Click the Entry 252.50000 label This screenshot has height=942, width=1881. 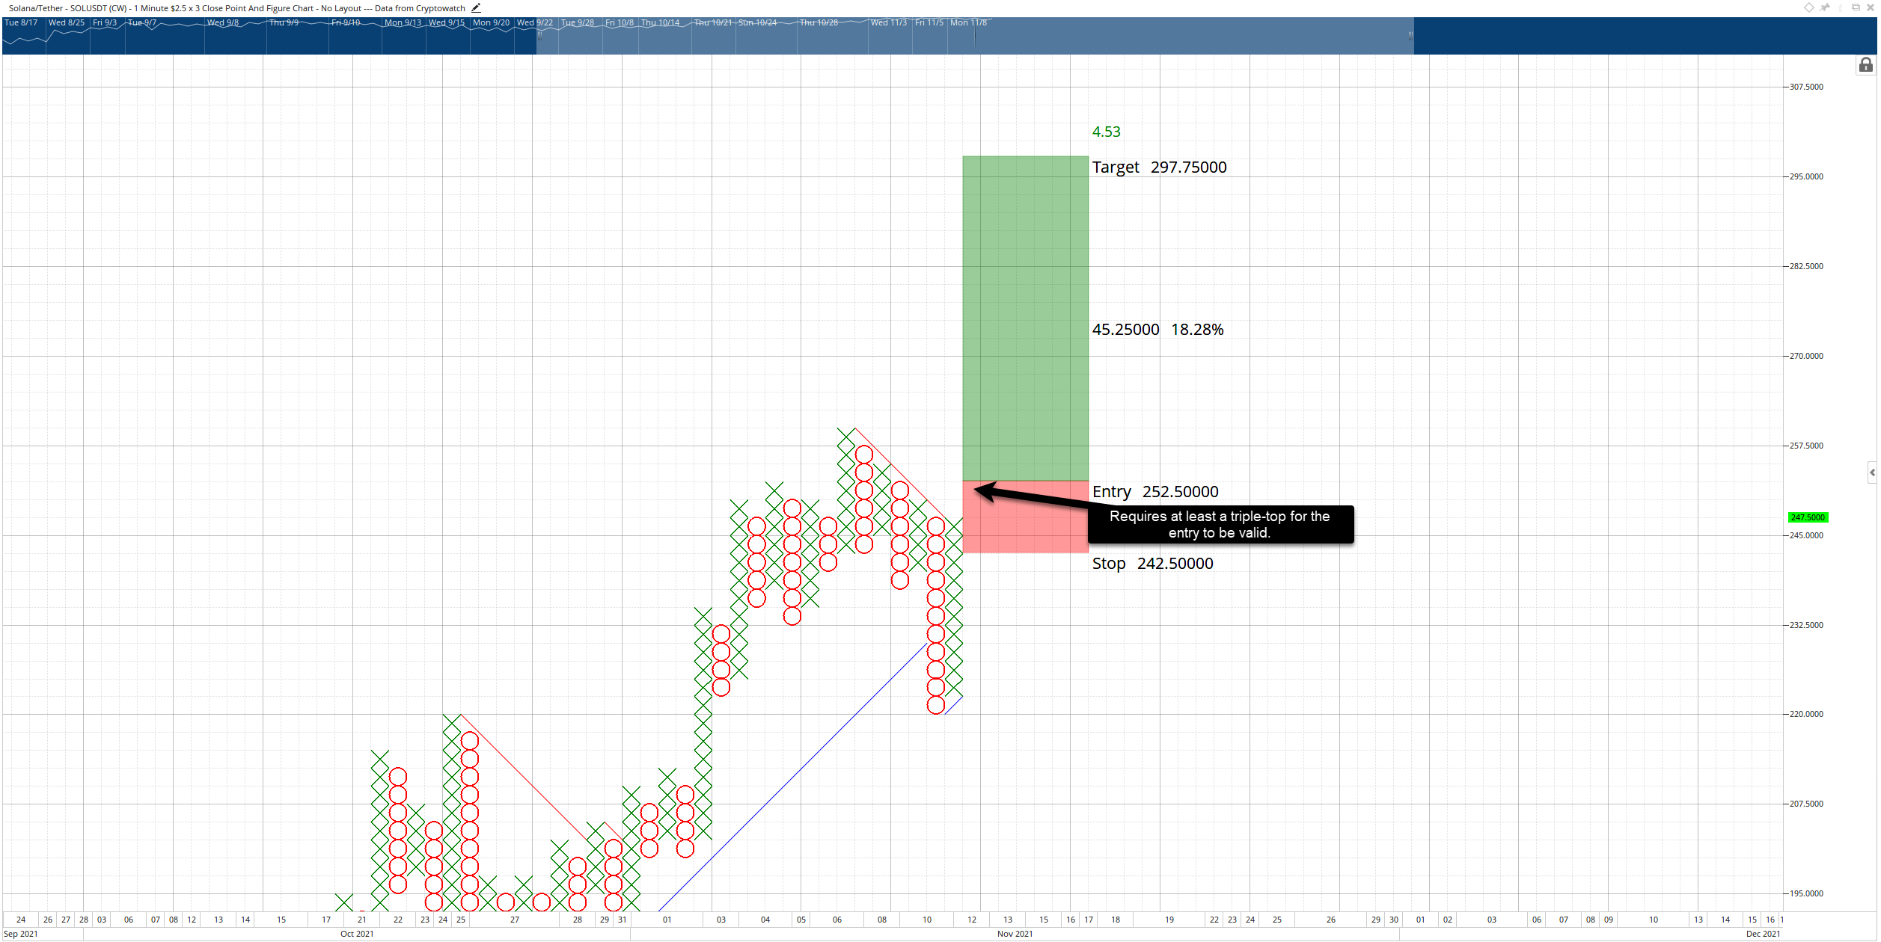(1155, 492)
